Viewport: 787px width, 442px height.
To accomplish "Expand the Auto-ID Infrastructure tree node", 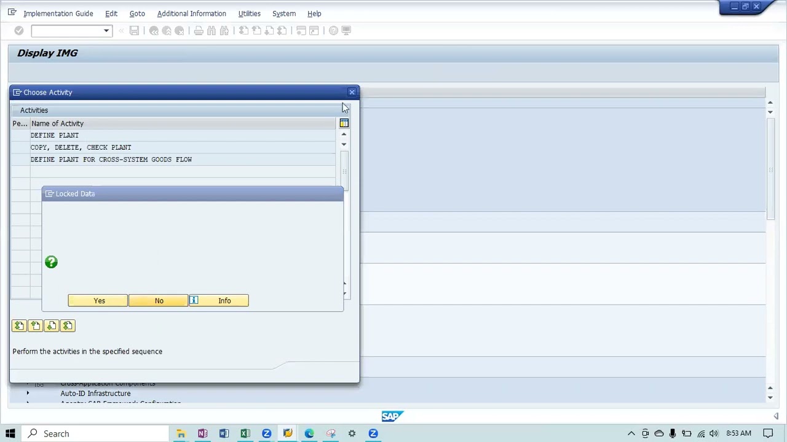I will coord(28,394).
